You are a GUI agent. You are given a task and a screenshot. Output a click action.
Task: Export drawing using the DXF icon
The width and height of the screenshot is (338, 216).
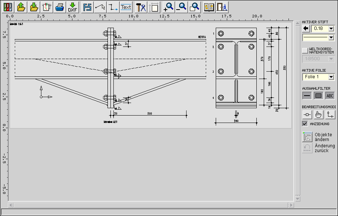click(72, 7)
